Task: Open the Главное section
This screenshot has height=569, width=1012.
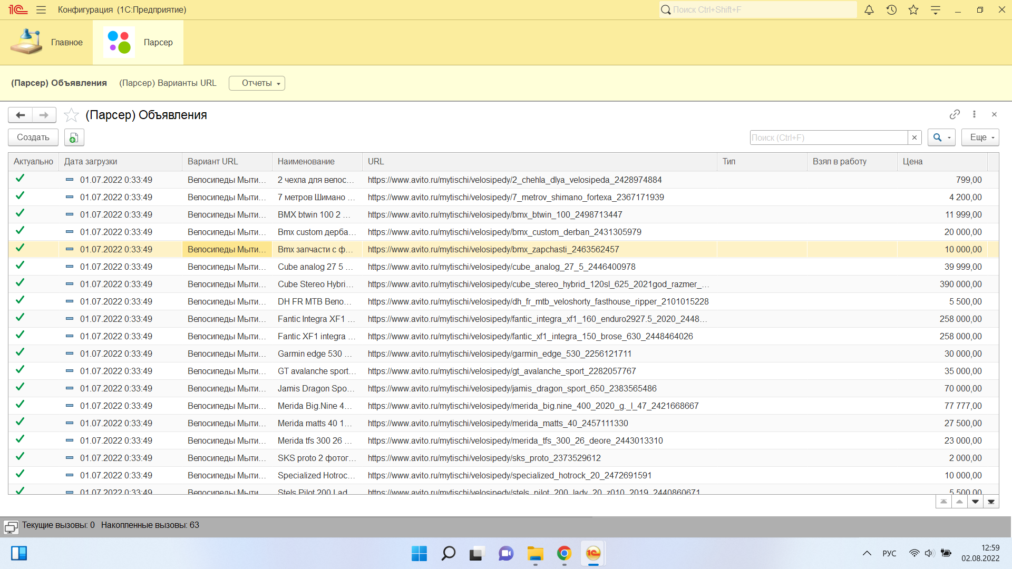Action: tap(47, 42)
